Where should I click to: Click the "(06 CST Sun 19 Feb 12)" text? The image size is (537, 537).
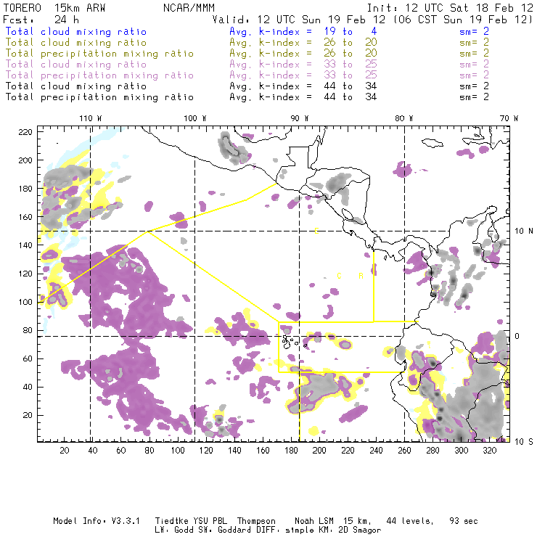point(463,20)
